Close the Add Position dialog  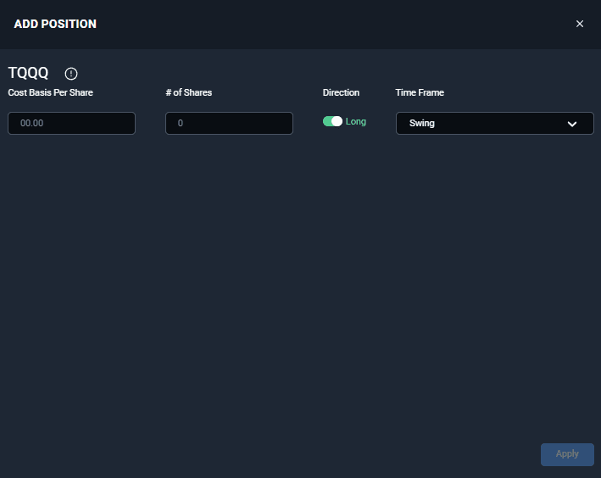pyautogui.click(x=580, y=24)
